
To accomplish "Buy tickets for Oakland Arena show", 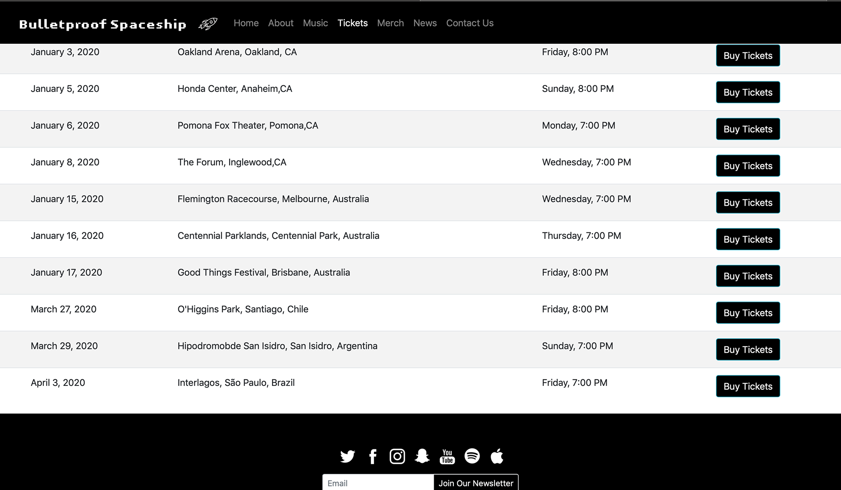I will 748,56.
